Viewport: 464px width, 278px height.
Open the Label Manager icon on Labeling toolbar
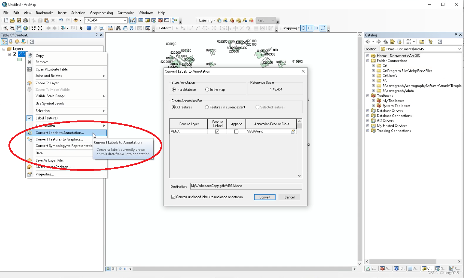219,20
